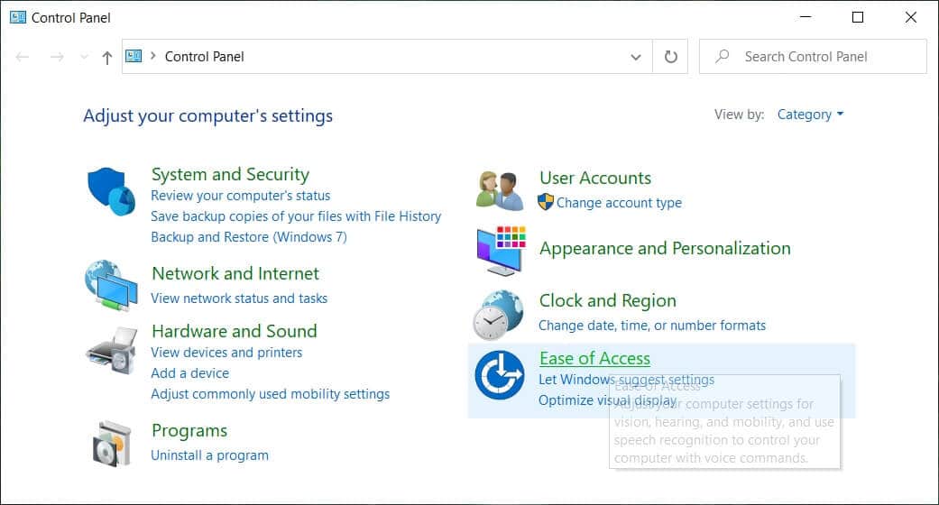Open User Accounts category
Image resolution: width=939 pixels, height=505 pixels.
click(595, 178)
